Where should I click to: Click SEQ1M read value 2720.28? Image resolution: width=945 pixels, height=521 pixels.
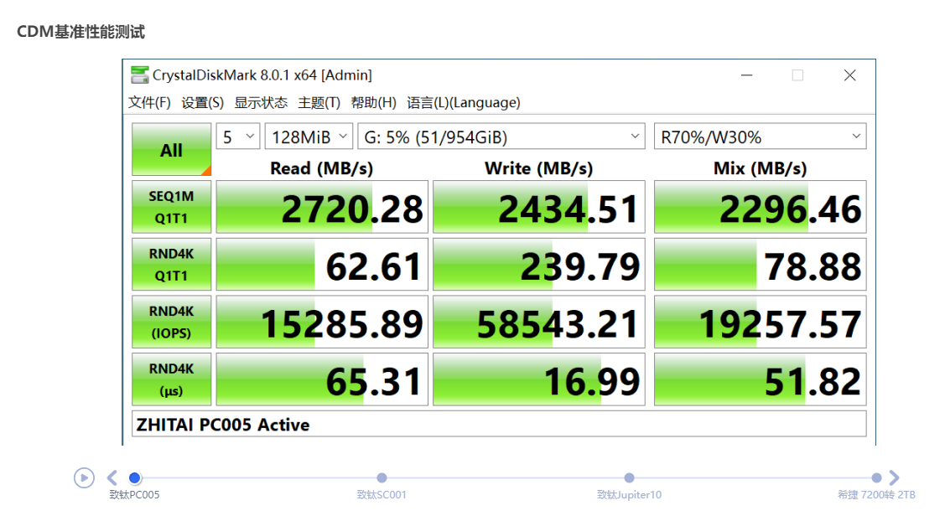point(322,207)
